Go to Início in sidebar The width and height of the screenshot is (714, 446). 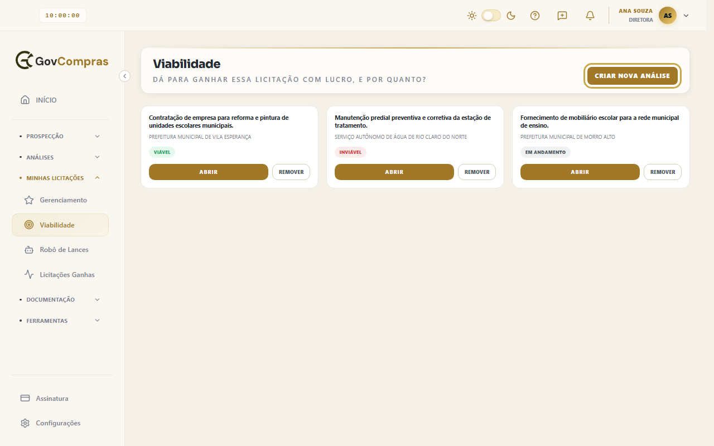pos(60,100)
